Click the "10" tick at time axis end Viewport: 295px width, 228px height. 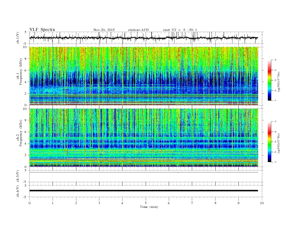(262, 203)
